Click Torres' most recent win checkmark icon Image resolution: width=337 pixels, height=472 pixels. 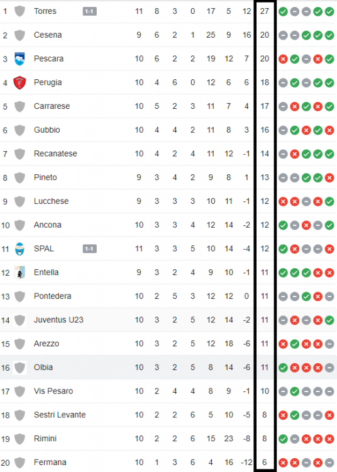pos(329,11)
